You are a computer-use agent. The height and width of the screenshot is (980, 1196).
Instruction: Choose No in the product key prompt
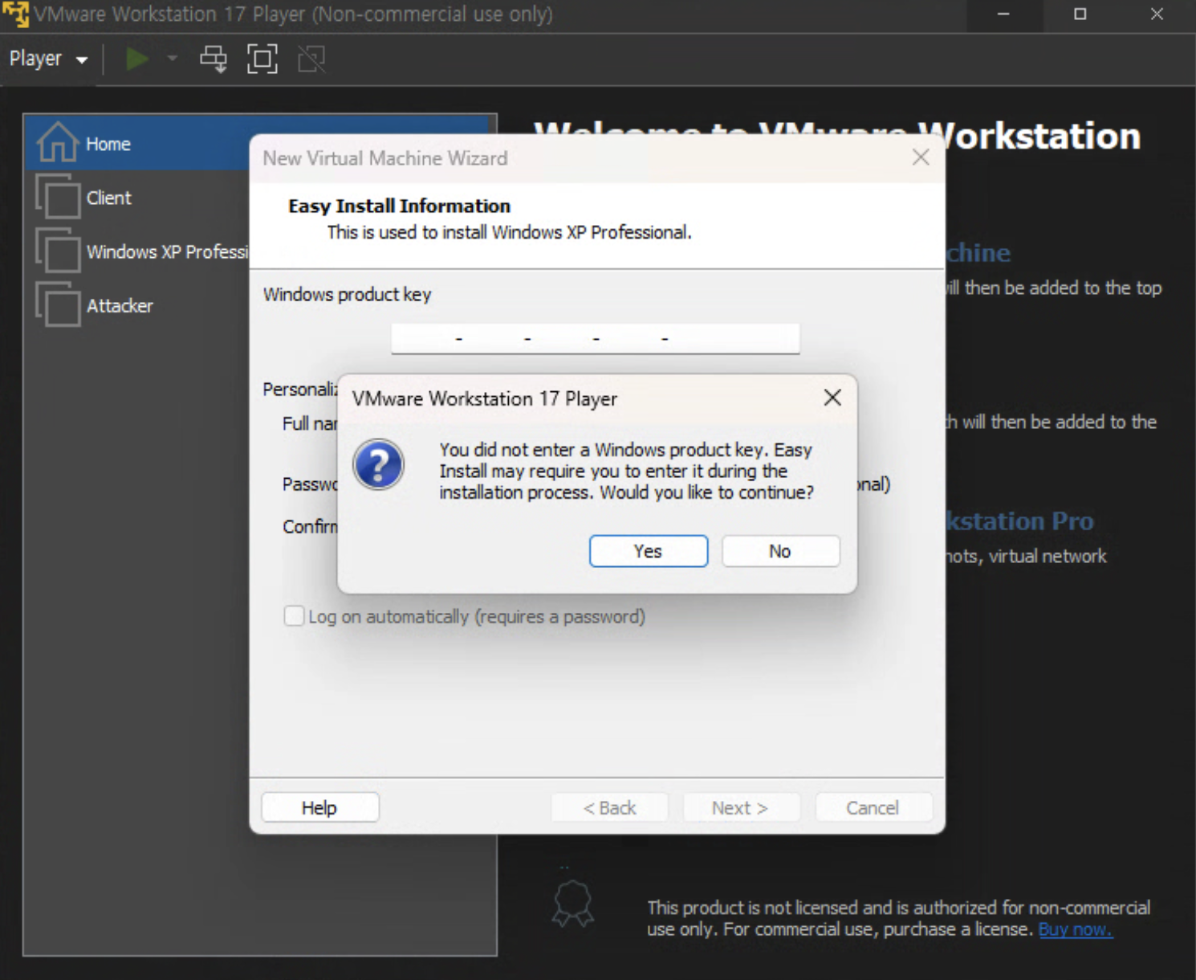780,551
